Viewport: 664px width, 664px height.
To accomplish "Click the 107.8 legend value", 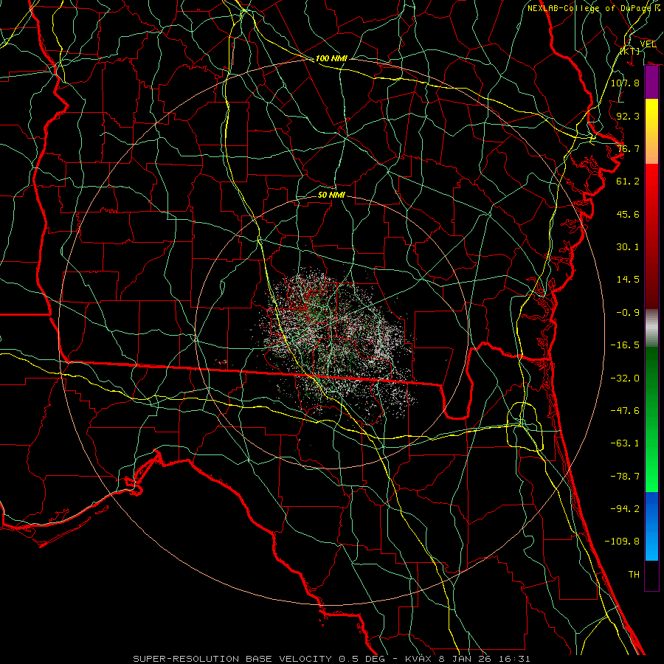I will [625, 83].
